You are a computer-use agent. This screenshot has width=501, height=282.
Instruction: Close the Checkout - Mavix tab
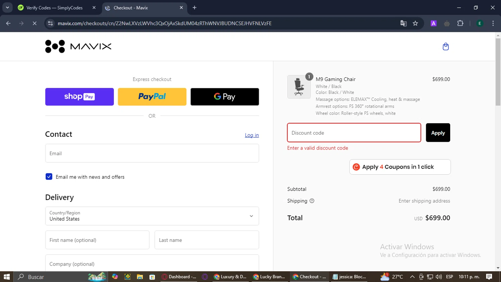(x=181, y=8)
